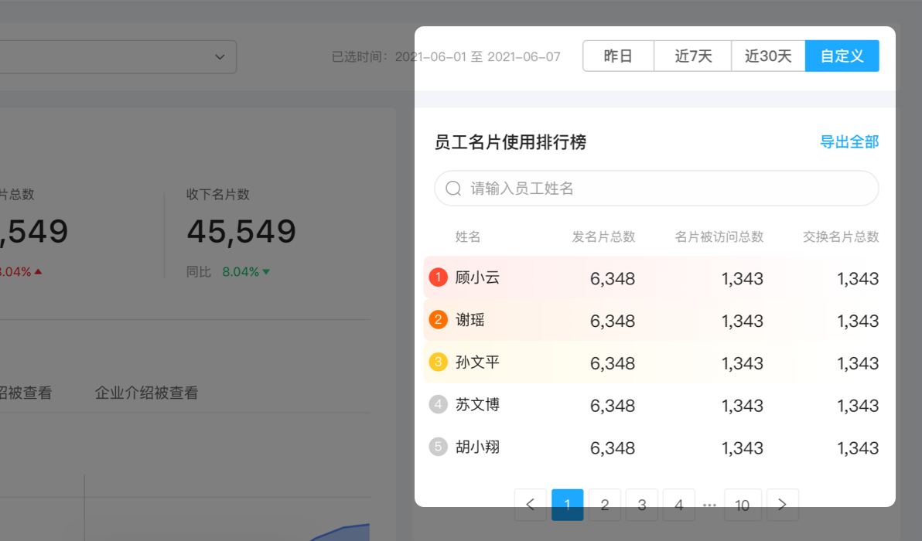Screen dimensions: 922x541
Task: Open page 4 of rankings
Action: click(x=678, y=505)
